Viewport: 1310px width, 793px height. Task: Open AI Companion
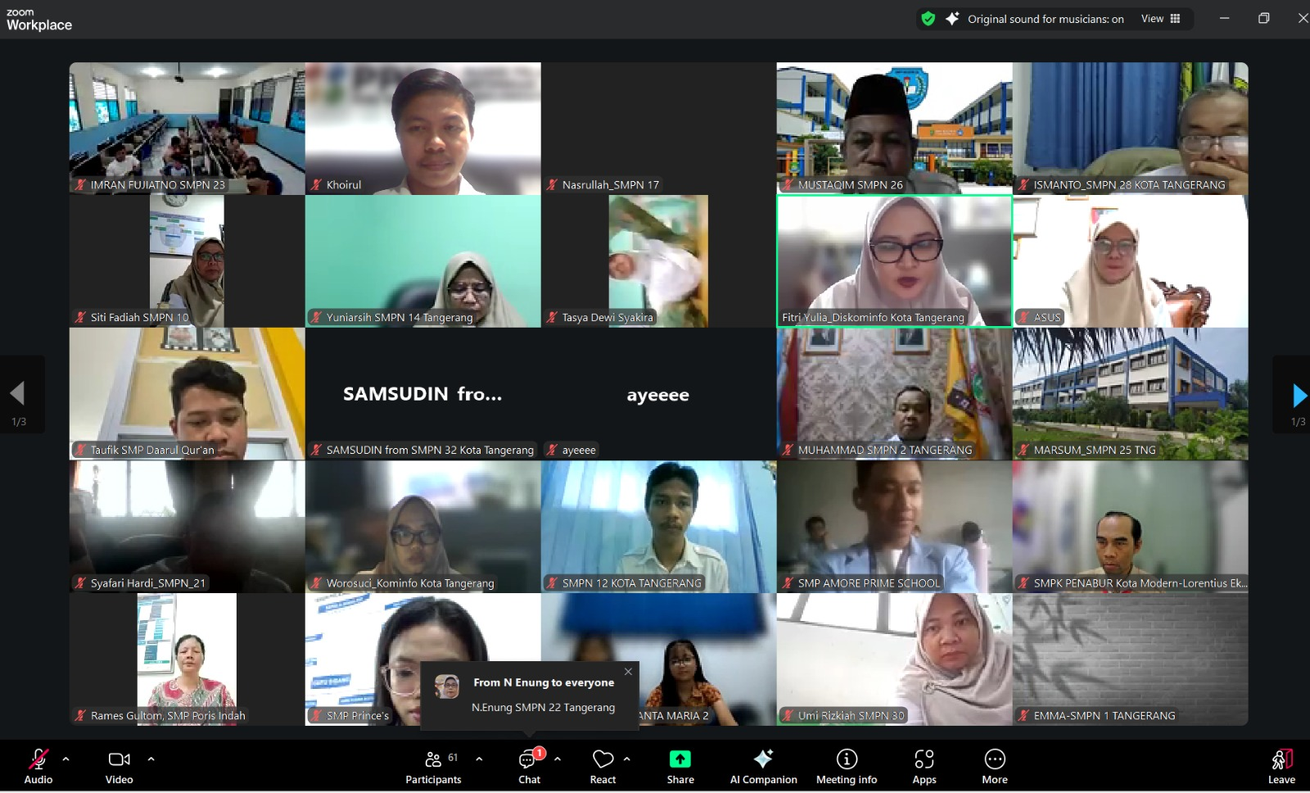(763, 767)
